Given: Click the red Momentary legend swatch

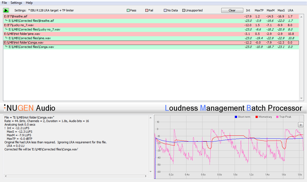Looking at the screenshot, I should point(256,117).
